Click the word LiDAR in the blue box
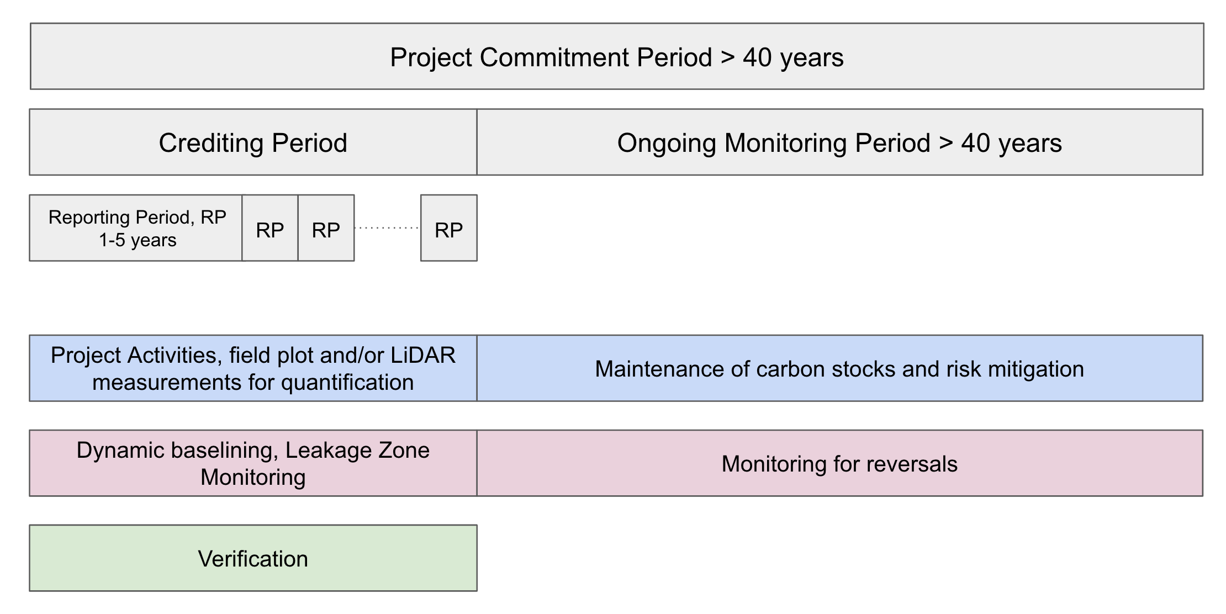 click(423, 355)
